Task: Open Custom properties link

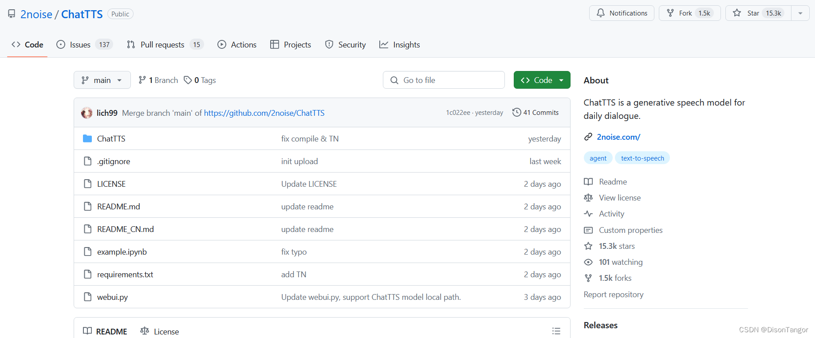Action: click(623, 230)
